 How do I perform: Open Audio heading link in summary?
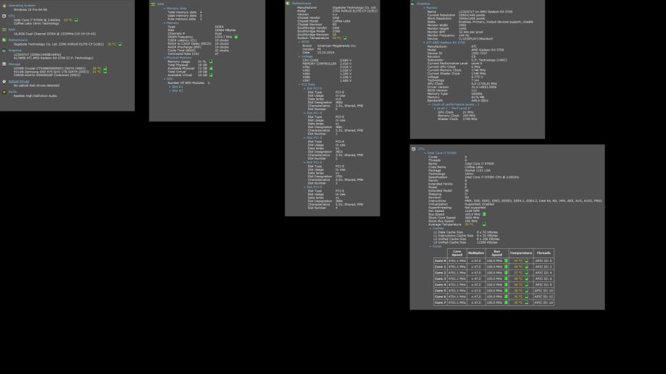13,92
